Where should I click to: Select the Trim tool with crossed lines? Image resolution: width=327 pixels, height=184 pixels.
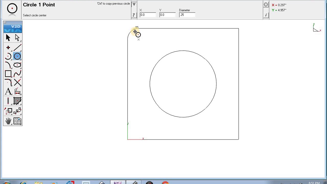[x=17, y=82]
